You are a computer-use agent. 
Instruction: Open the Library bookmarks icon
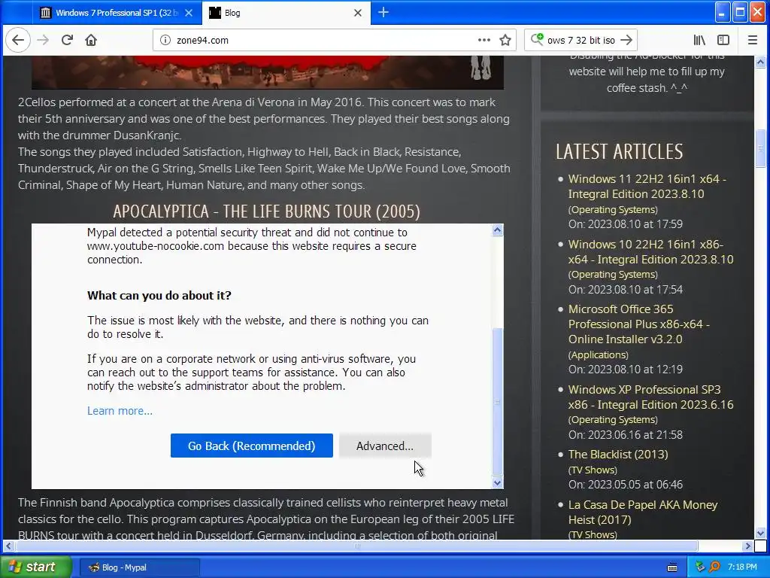[x=699, y=40]
